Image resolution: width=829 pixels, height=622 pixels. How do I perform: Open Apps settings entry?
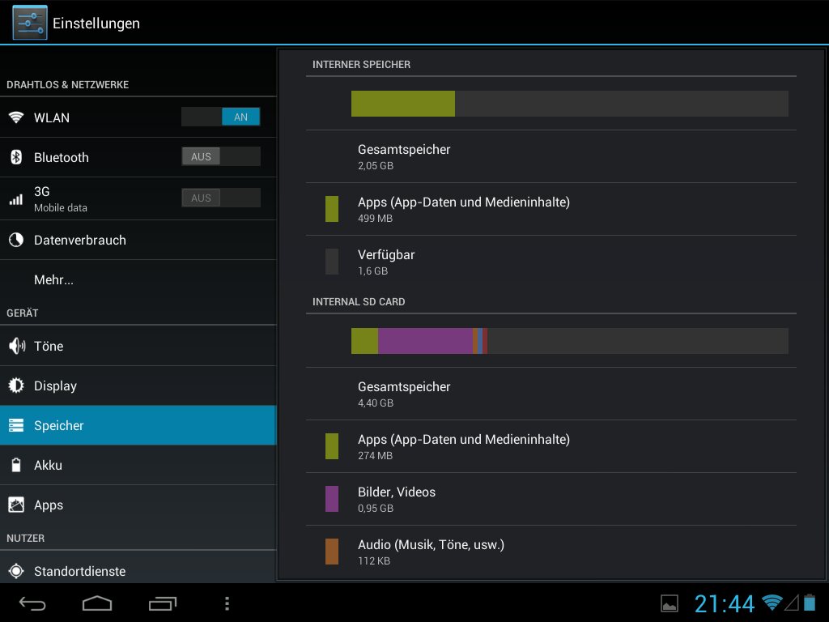tap(138, 505)
